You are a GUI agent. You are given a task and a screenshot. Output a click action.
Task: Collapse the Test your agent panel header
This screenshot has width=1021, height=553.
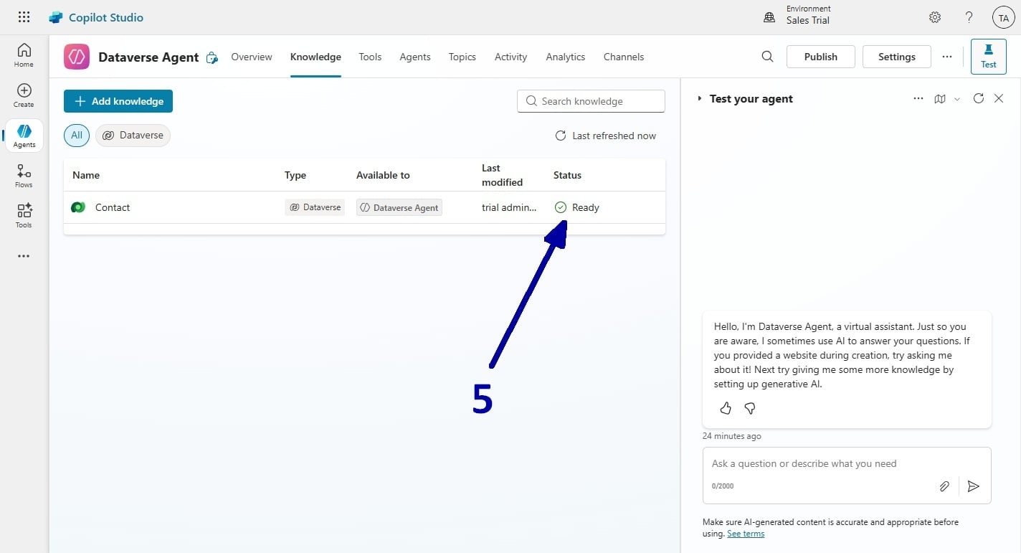(700, 99)
